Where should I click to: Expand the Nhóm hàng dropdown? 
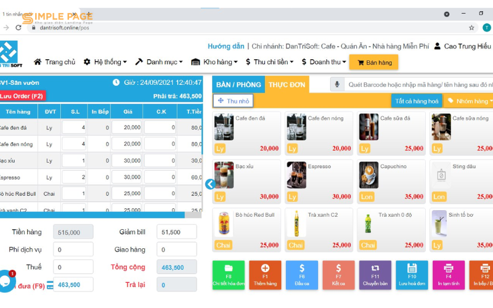[x=467, y=101]
